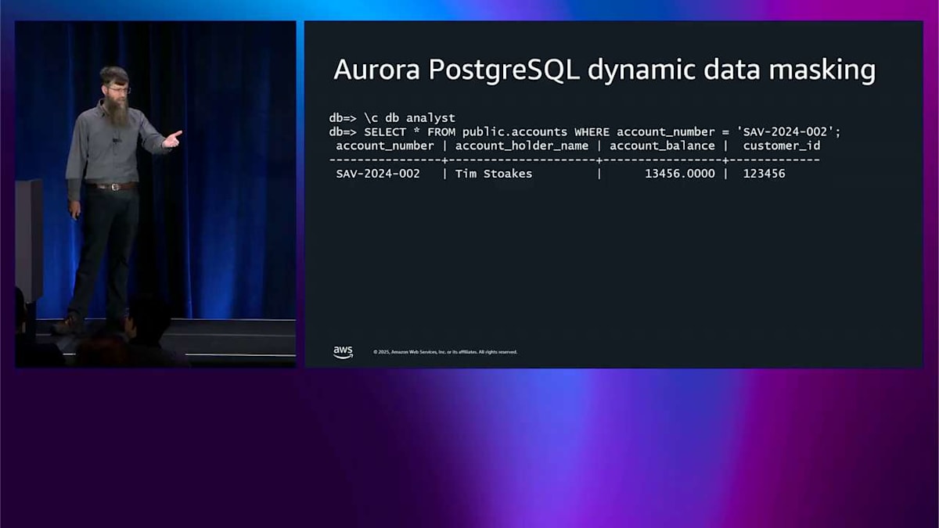Click the 'account_balance' column header

pyautogui.click(x=662, y=146)
